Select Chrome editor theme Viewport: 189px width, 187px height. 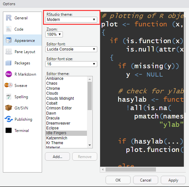pyautogui.click(x=66, y=89)
